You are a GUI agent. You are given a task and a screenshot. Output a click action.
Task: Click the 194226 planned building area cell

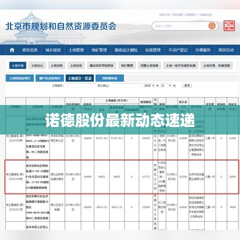tap(146, 138)
